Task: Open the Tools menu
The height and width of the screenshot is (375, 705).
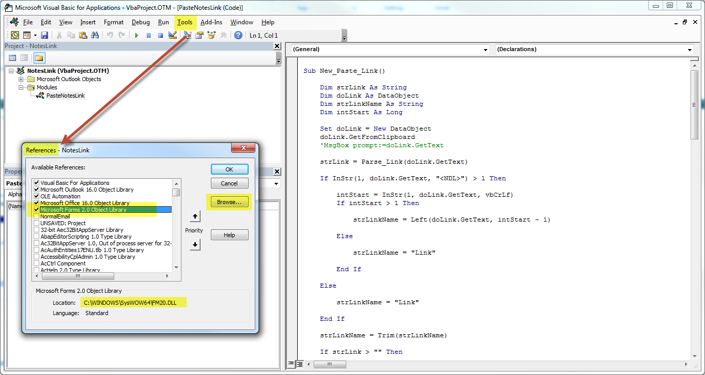Action: pos(185,22)
